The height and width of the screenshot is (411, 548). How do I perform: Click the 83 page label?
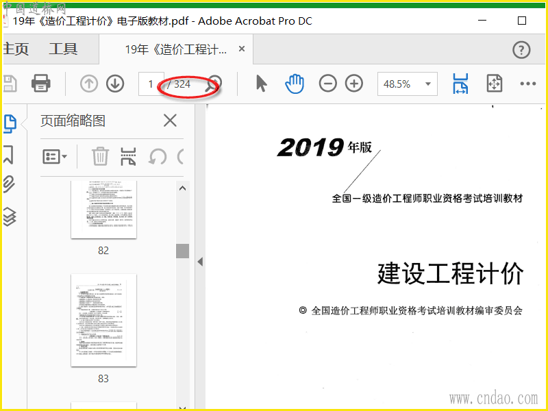coord(103,379)
